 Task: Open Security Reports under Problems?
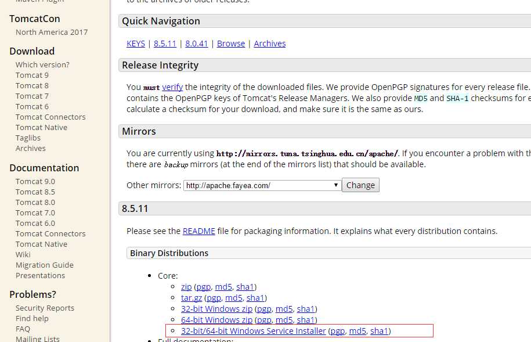pos(45,308)
